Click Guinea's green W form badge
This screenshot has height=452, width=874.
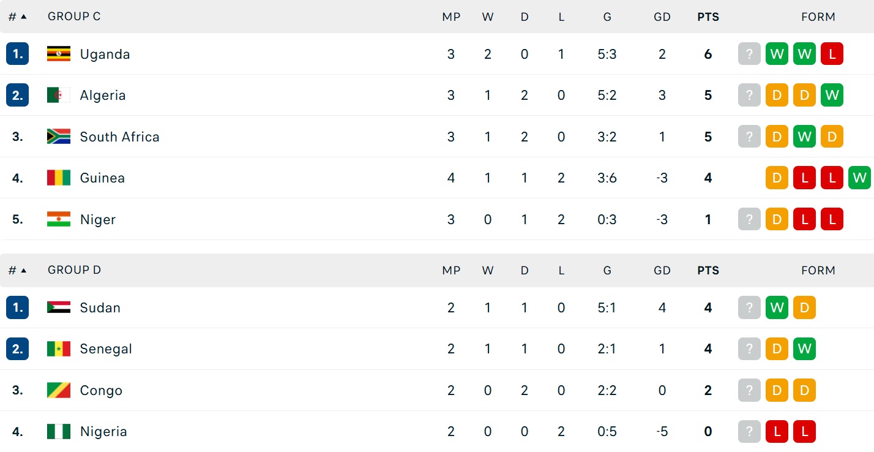click(x=859, y=178)
